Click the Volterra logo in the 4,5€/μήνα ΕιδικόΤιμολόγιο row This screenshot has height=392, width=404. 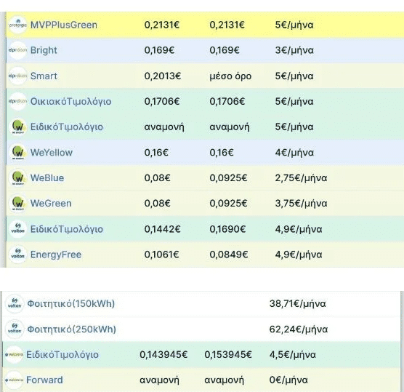(x=14, y=355)
